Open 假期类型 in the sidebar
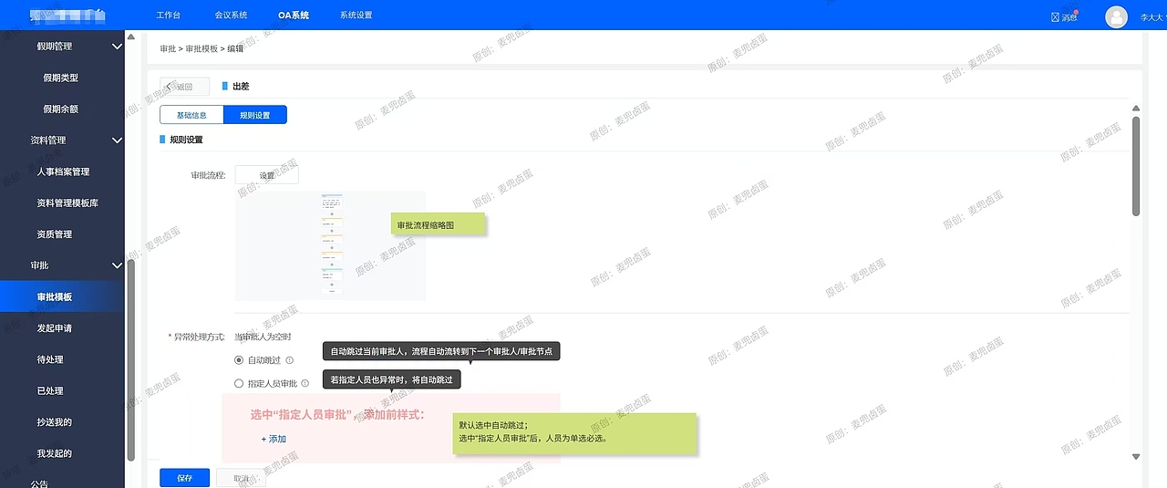Image resolution: width=1167 pixels, height=488 pixels. click(61, 78)
